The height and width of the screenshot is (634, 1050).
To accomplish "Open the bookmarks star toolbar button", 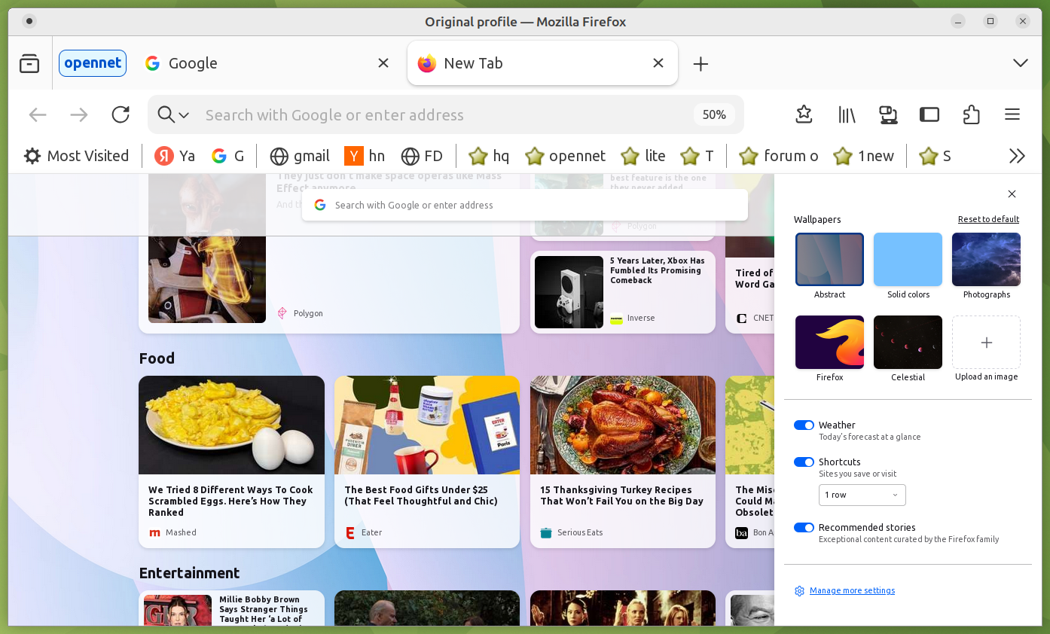I will tap(804, 114).
